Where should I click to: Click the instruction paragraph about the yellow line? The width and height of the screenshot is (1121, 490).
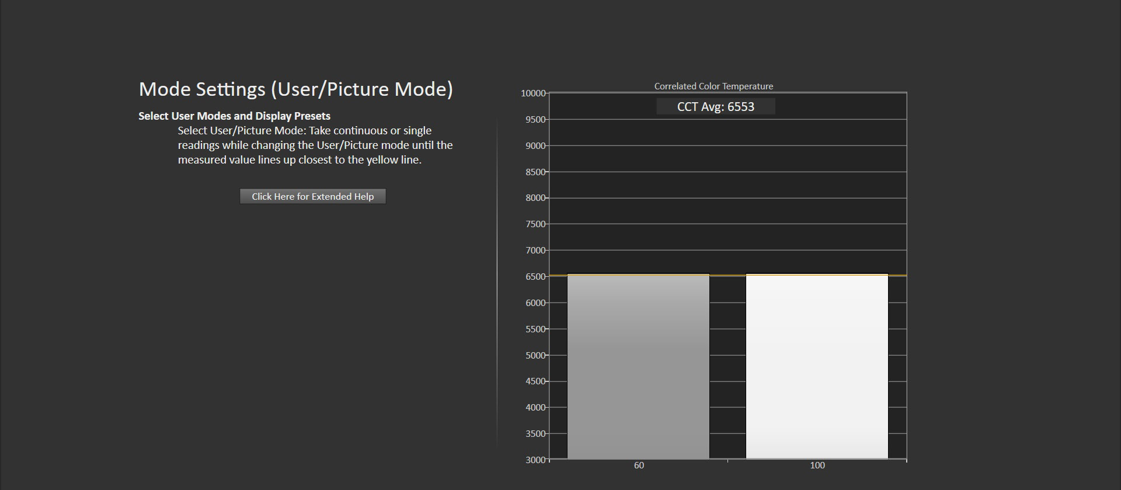pyautogui.click(x=315, y=145)
